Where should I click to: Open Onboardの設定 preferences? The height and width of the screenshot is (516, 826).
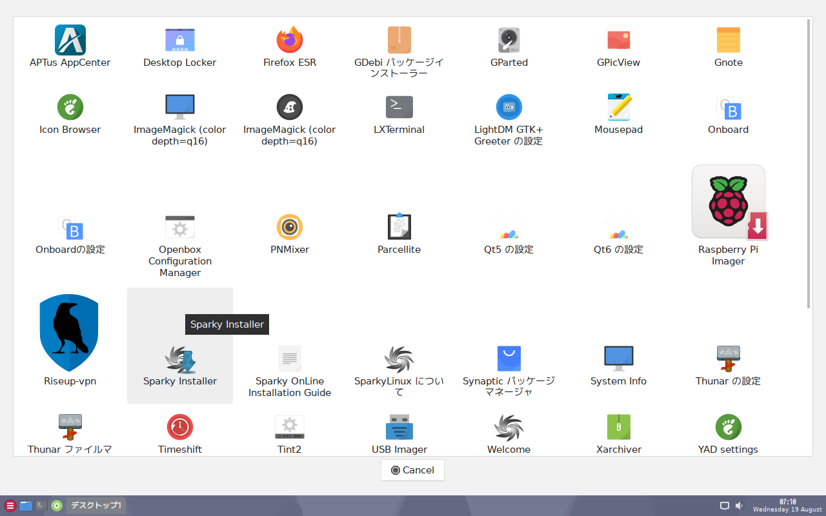click(70, 234)
